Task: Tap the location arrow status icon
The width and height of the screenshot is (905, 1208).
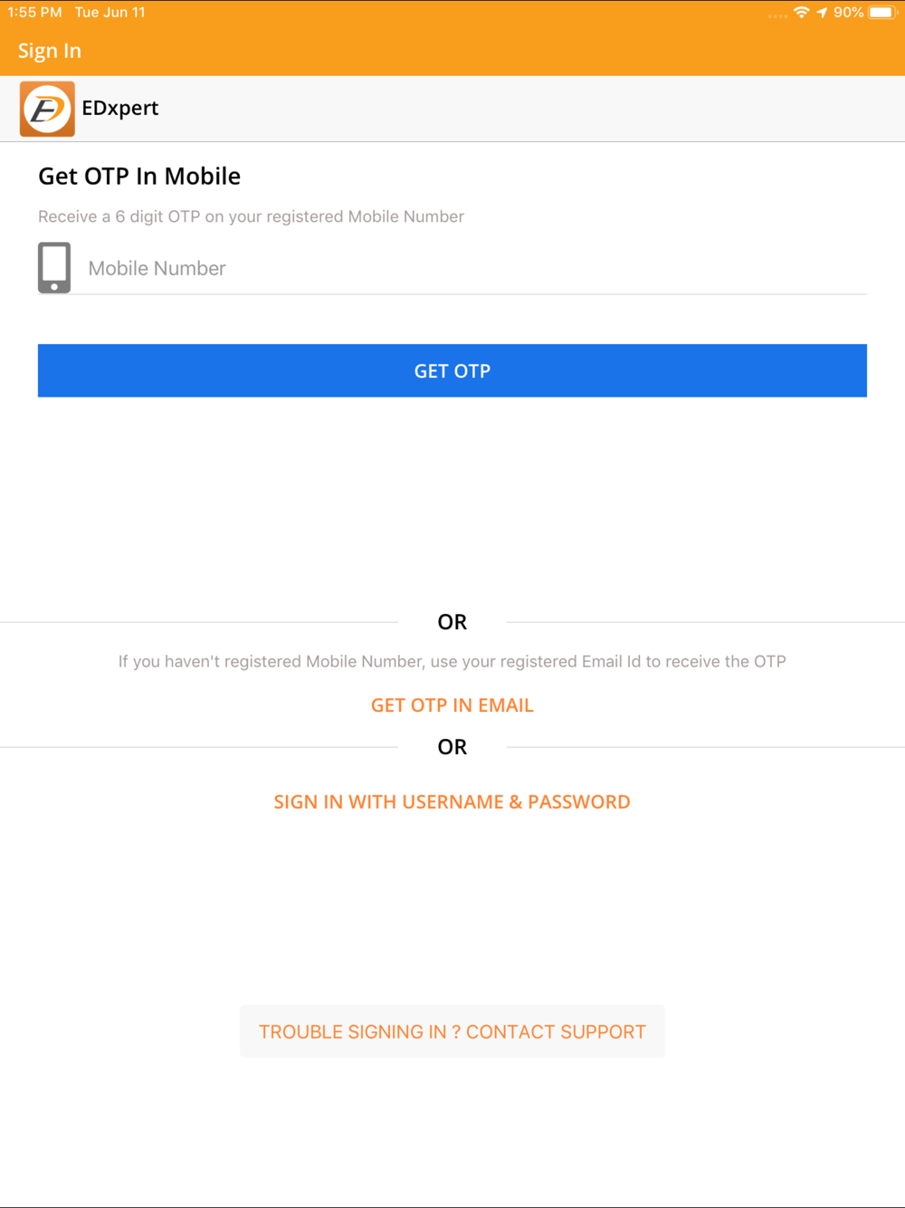Action: 822,13
